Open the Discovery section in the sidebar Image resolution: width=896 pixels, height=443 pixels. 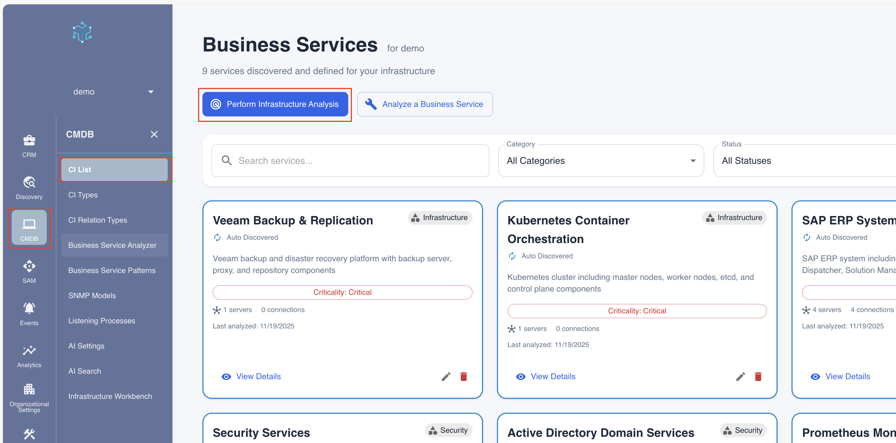pyautogui.click(x=29, y=187)
